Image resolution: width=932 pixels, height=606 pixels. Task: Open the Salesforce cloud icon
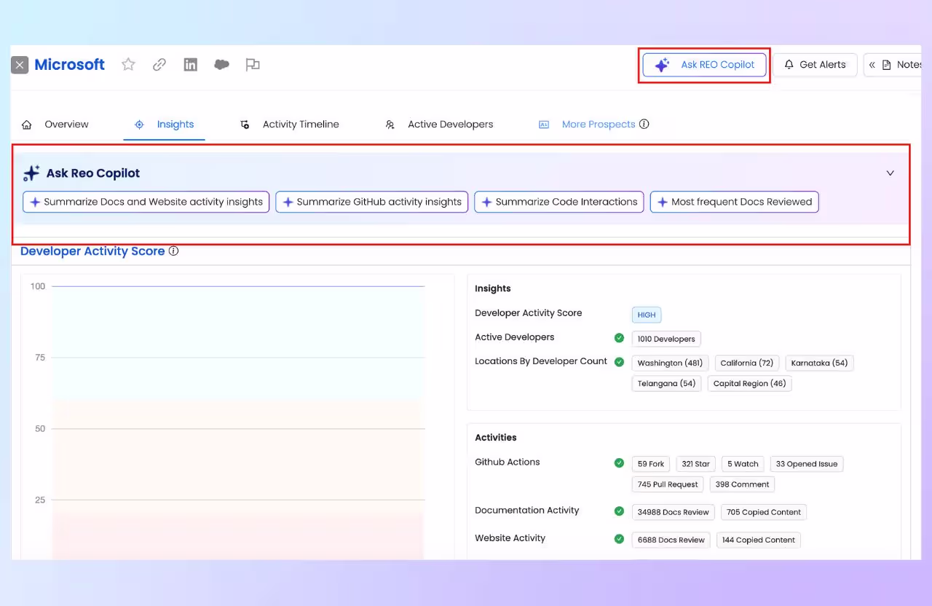tap(222, 64)
